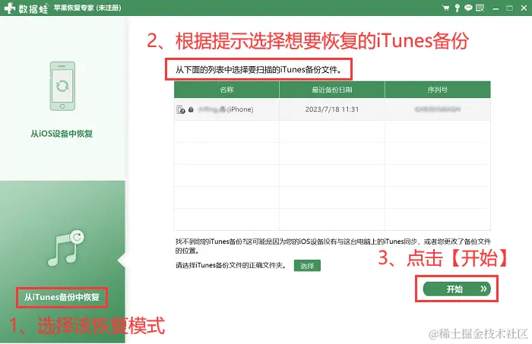The height and width of the screenshot is (344, 532).
Task: Click the 开始 button
Action: click(457, 289)
